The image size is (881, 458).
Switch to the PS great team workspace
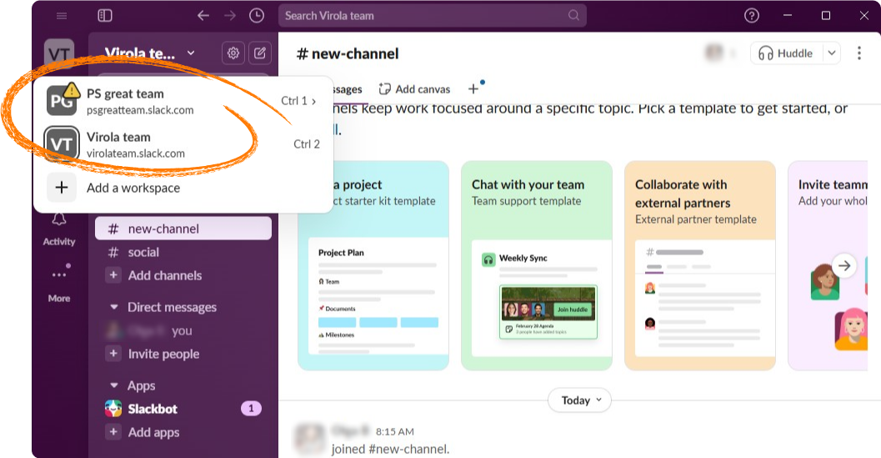coord(183,101)
